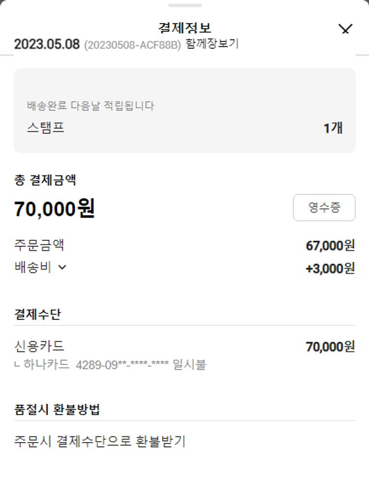Click the stamp count 1개
Viewport: 369px width, 488px height.
tap(333, 128)
